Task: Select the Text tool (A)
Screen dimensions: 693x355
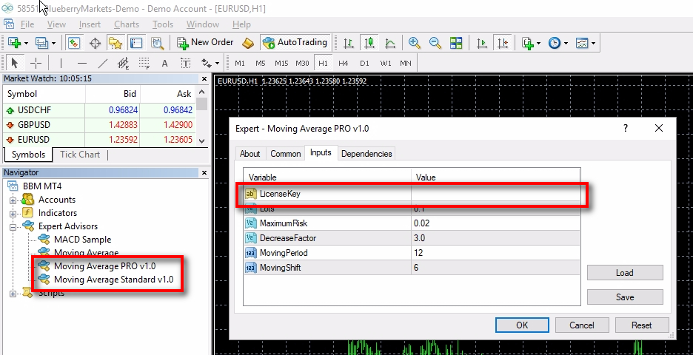Action: tap(165, 63)
